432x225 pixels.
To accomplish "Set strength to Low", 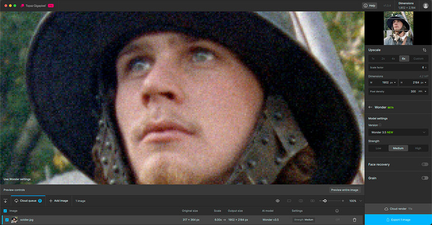I will [x=378, y=148].
